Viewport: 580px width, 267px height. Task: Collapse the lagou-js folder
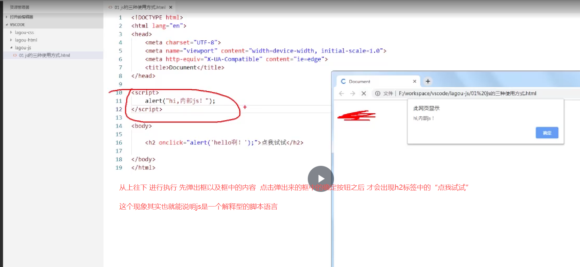click(23, 48)
